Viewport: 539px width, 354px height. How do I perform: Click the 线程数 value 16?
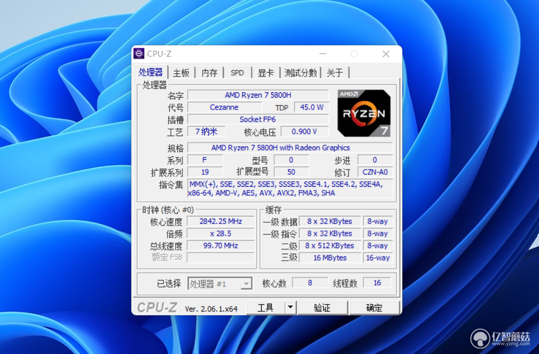[377, 283]
